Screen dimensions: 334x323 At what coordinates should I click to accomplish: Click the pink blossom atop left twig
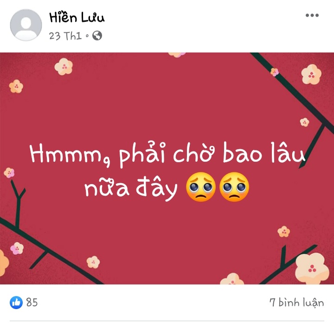[9, 172]
